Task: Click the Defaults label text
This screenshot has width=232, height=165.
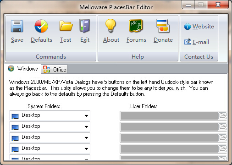Action: (x=41, y=40)
